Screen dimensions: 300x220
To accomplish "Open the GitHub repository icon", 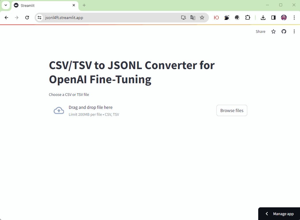I will 284,32.
